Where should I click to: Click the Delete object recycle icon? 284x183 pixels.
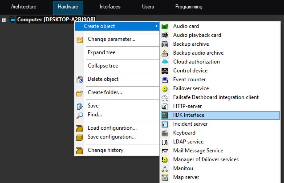click(x=80, y=80)
